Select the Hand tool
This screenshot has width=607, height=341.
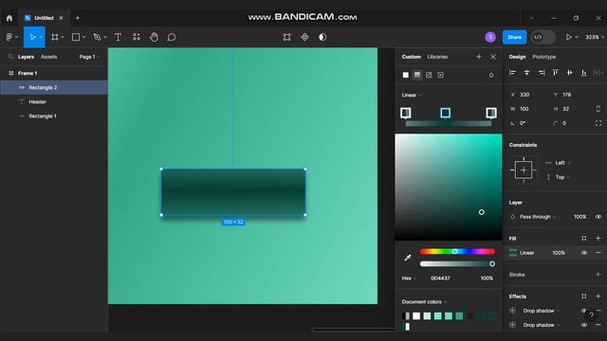pyautogui.click(x=154, y=37)
